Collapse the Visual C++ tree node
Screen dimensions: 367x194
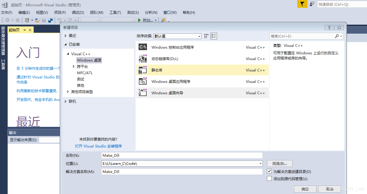(x=68, y=54)
